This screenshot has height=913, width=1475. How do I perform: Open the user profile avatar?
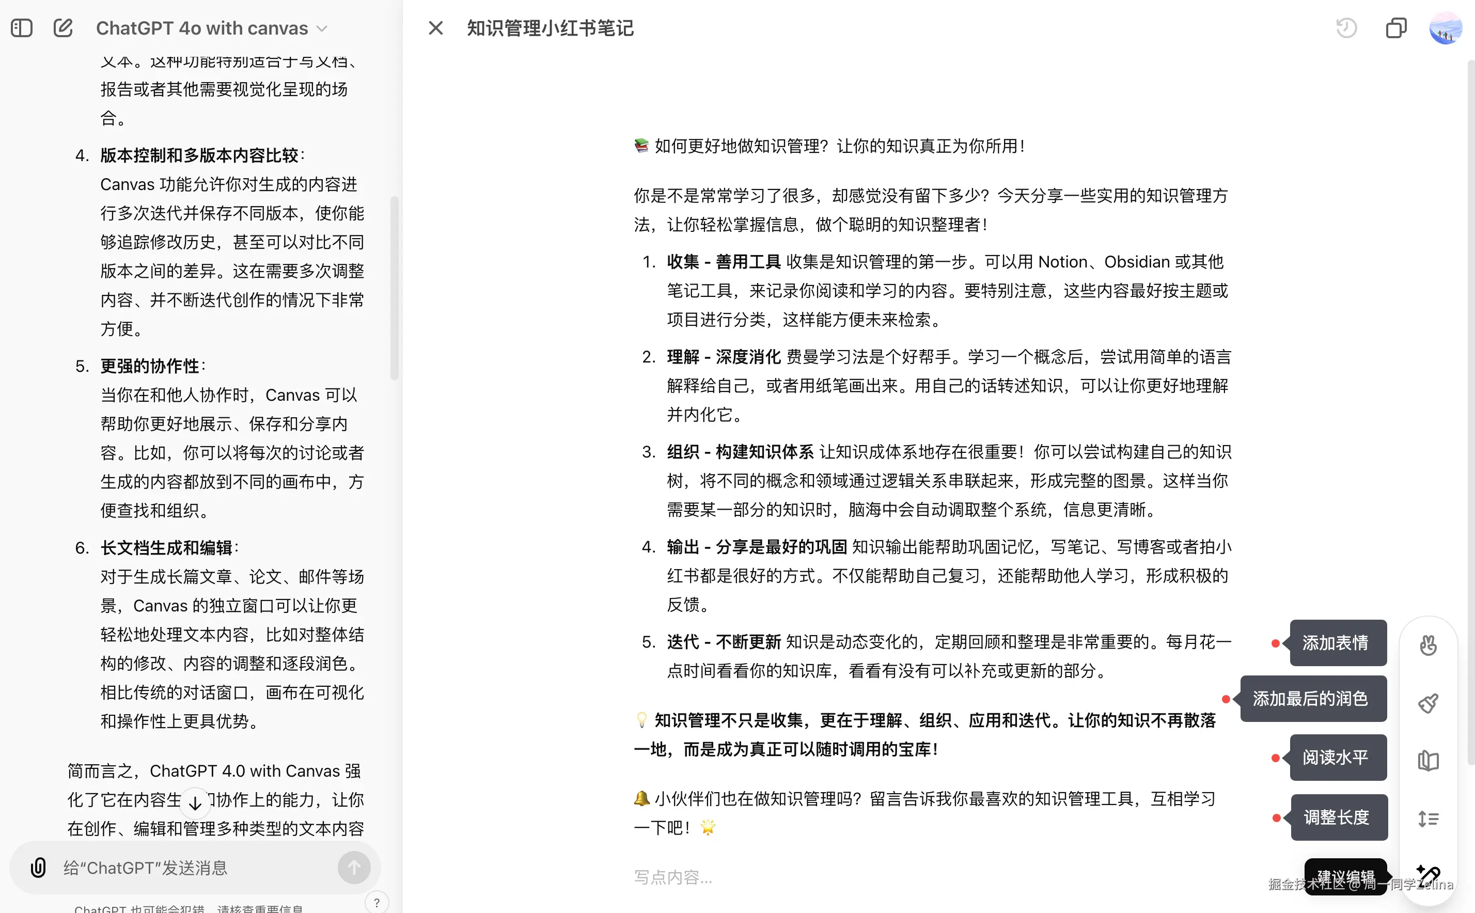point(1446,28)
